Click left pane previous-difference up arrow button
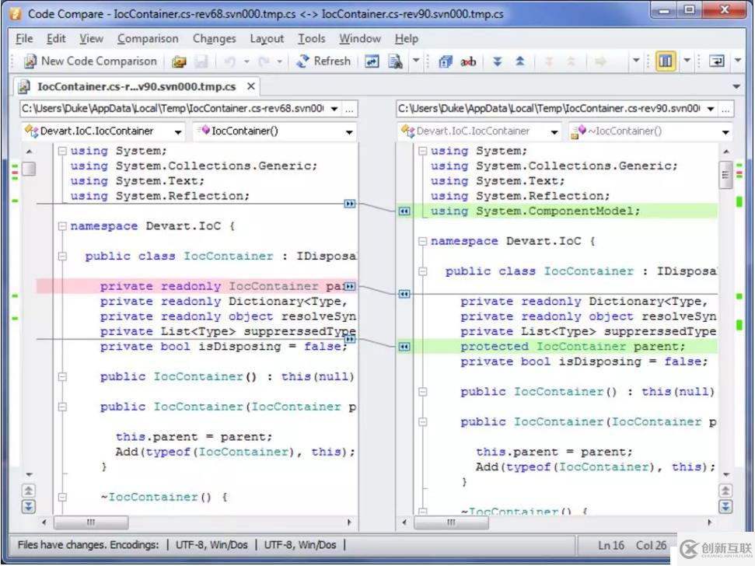Screen dimensions: 755x566 pyautogui.click(x=29, y=491)
